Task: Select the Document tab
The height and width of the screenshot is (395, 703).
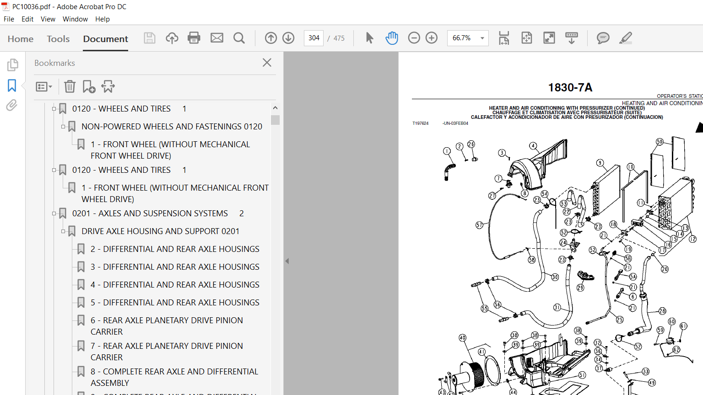Action: click(x=106, y=39)
